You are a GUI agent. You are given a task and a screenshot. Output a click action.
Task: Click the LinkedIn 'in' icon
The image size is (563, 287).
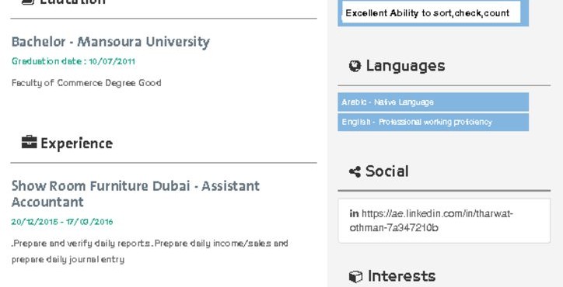[354, 214]
